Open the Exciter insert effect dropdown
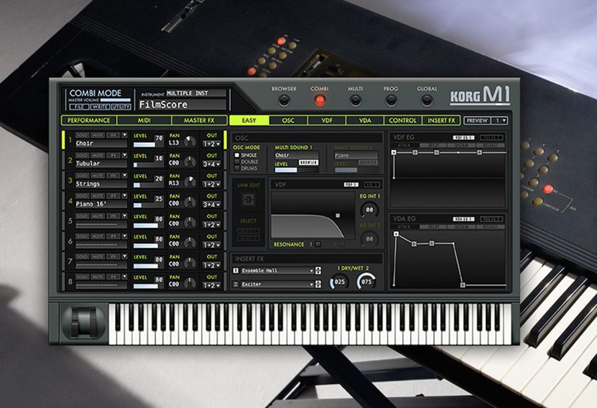Image resolution: width=597 pixels, height=408 pixels. [278, 284]
